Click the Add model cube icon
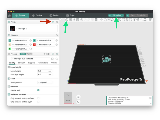The image size is (160, 120). 67,20
